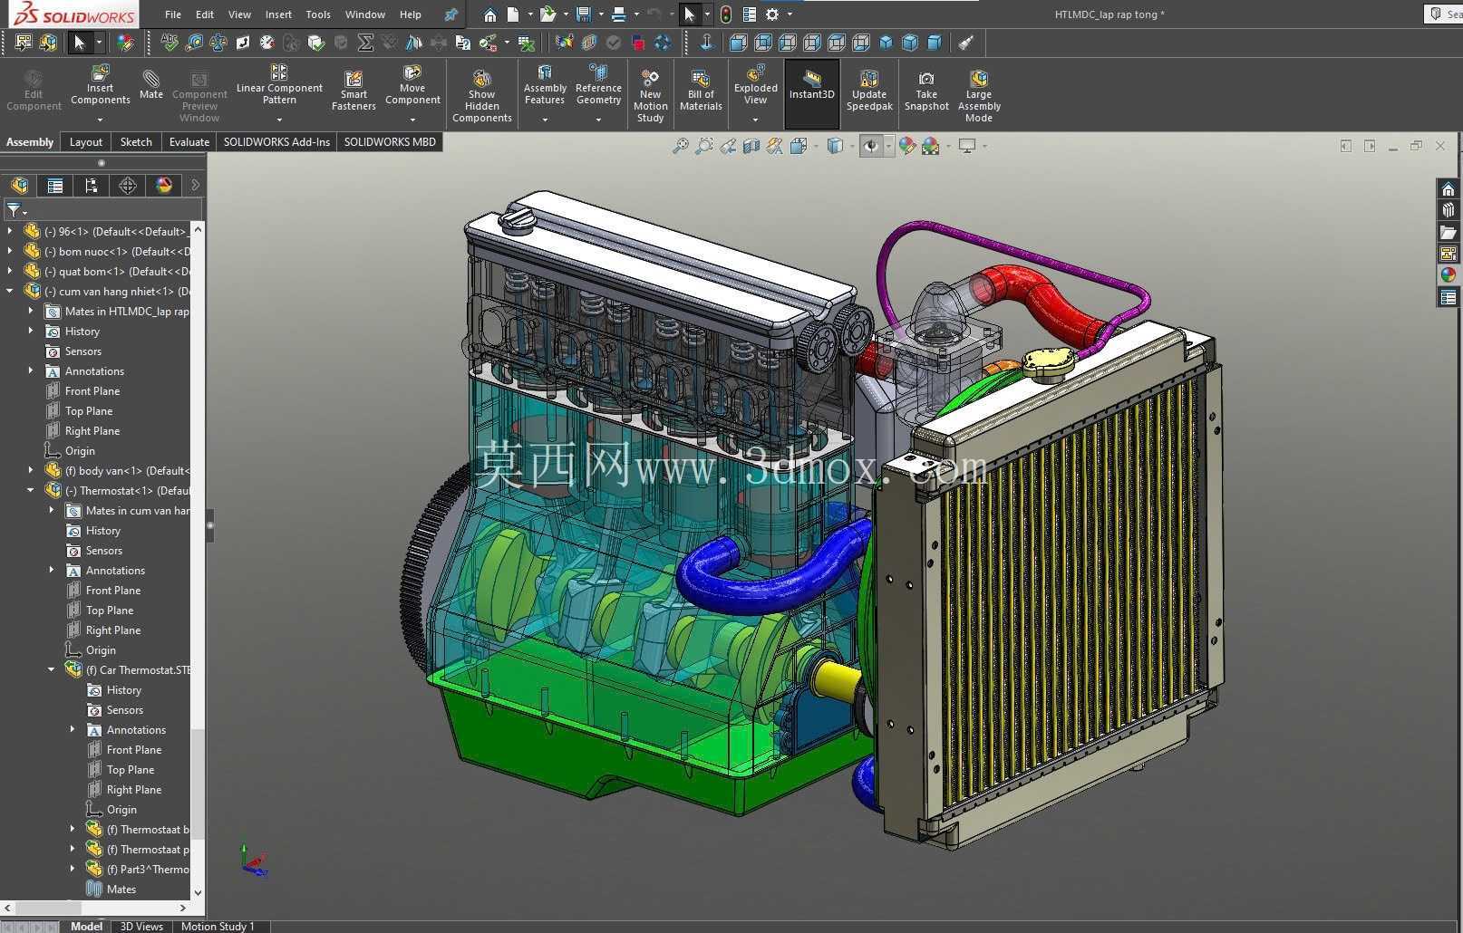Expand the 96<1> component
The height and width of the screenshot is (933, 1463).
10,231
